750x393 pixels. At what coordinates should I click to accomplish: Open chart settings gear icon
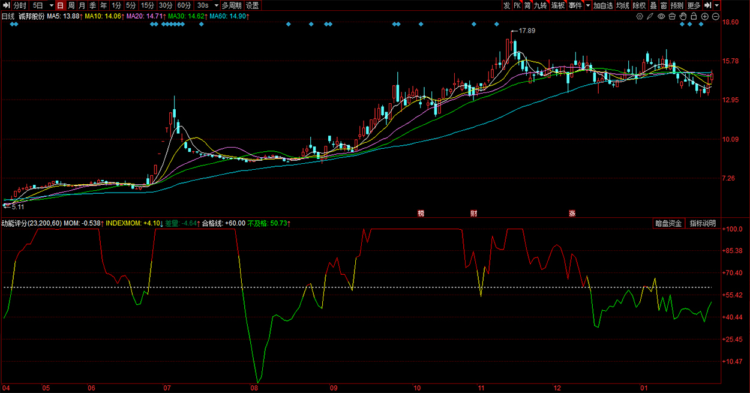640,16
